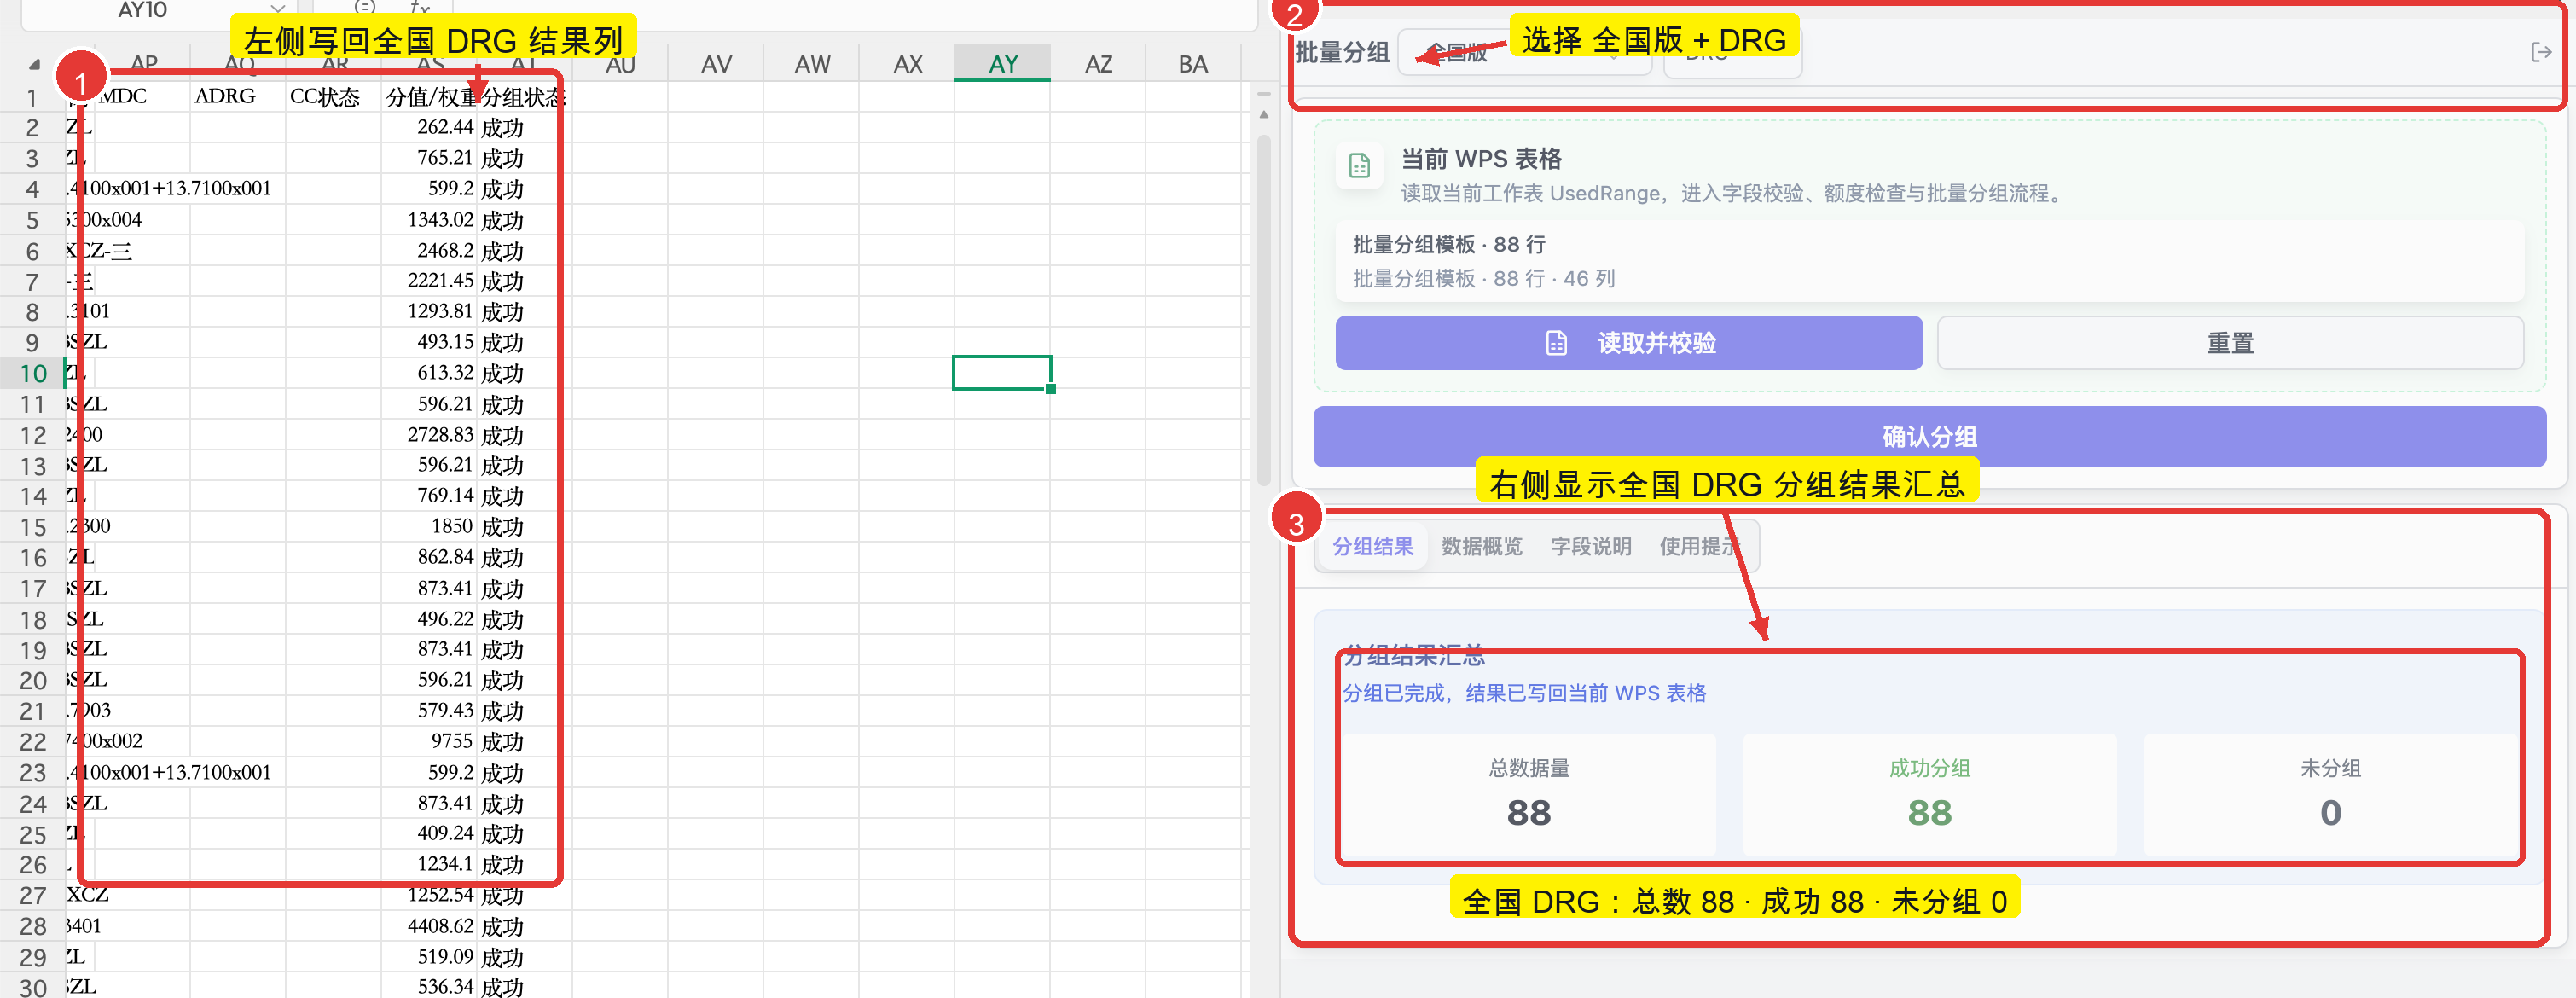Click the cell with value 1293.81
The height and width of the screenshot is (998, 2576).
429,311
